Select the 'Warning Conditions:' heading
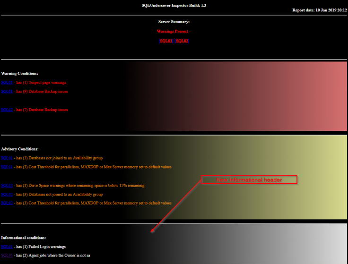The width and height of the screenshot is (348, 264). pyautogui.click(x=19, y=73)
